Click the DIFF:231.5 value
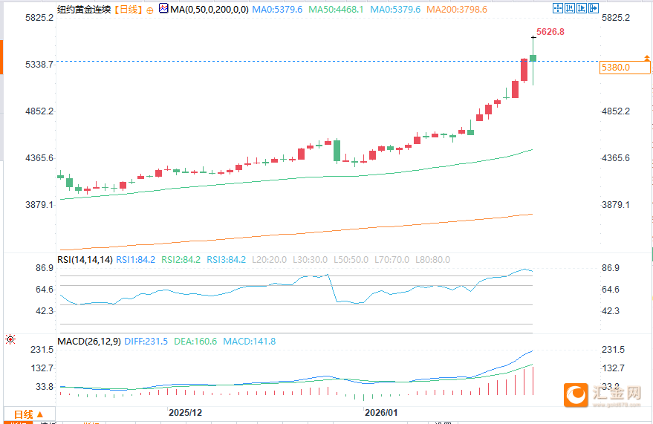Screen dimensions: 653x424 pyautogui.click(x=146, y=341)
